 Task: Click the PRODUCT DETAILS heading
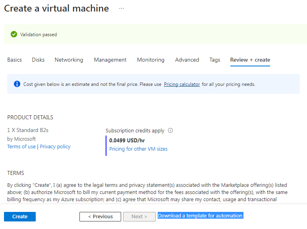click(30, 117)
